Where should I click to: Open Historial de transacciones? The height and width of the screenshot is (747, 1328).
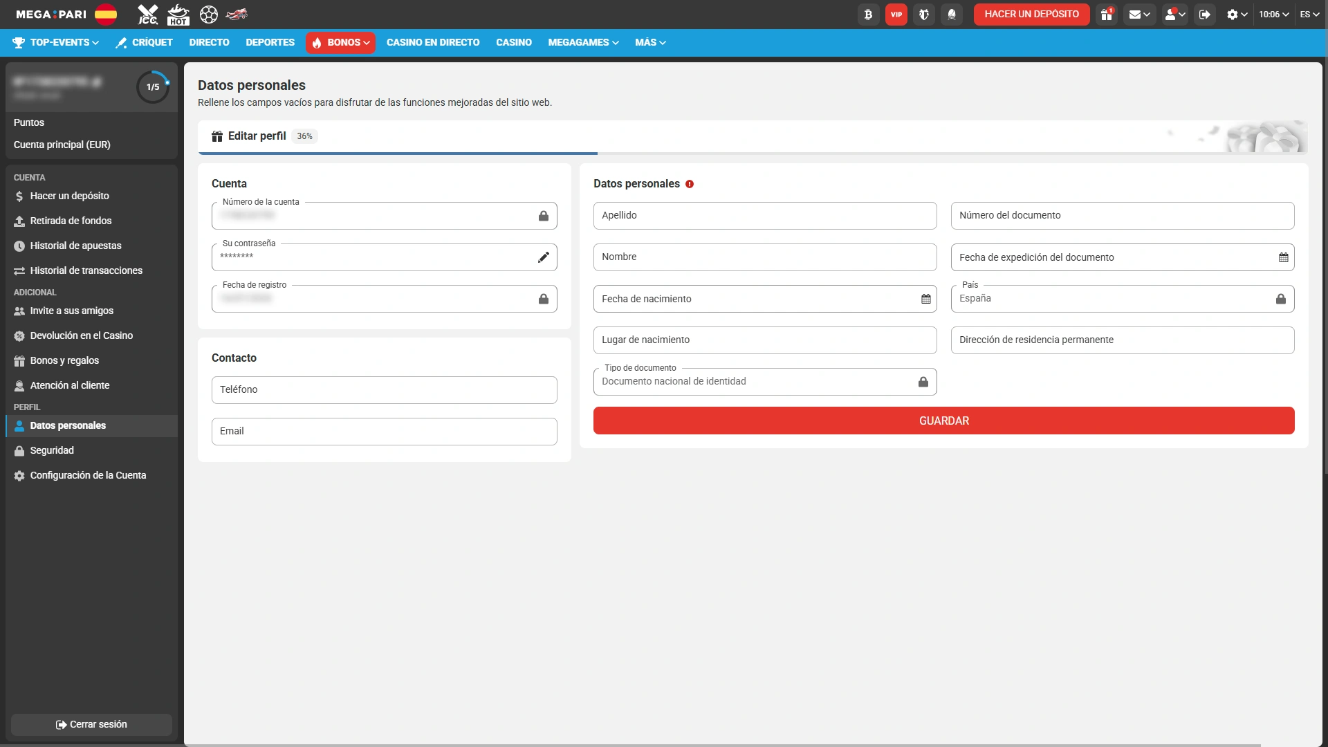tap(91, 270)
